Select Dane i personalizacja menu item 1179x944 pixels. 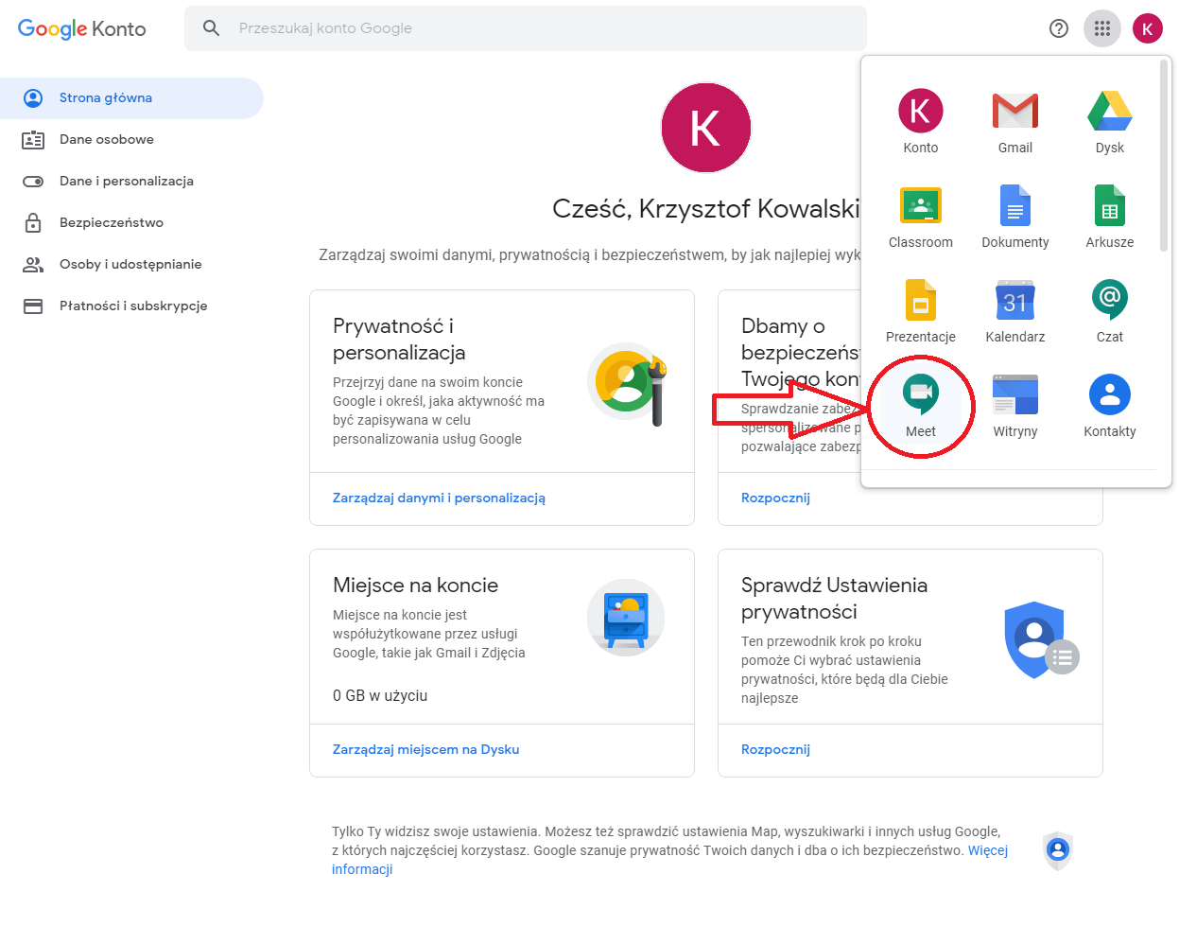pos(126,181)
